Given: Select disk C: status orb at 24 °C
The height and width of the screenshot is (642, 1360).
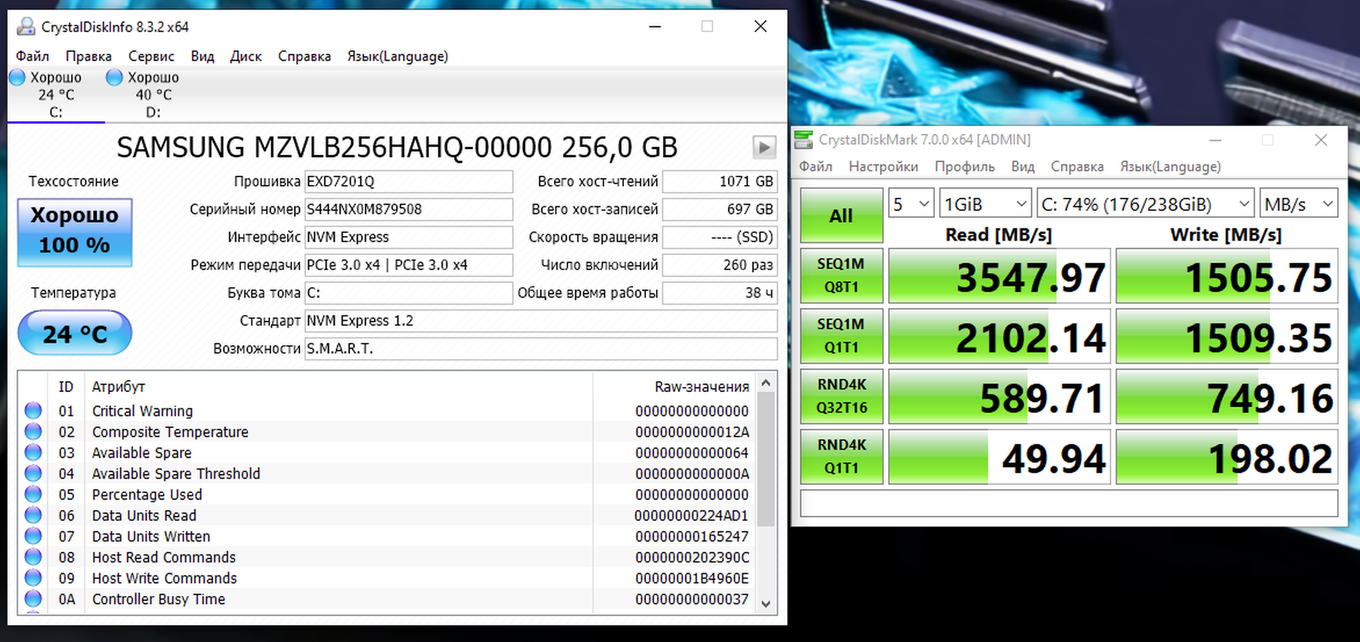Looking at the screenshot, I should tap(17, 77).
